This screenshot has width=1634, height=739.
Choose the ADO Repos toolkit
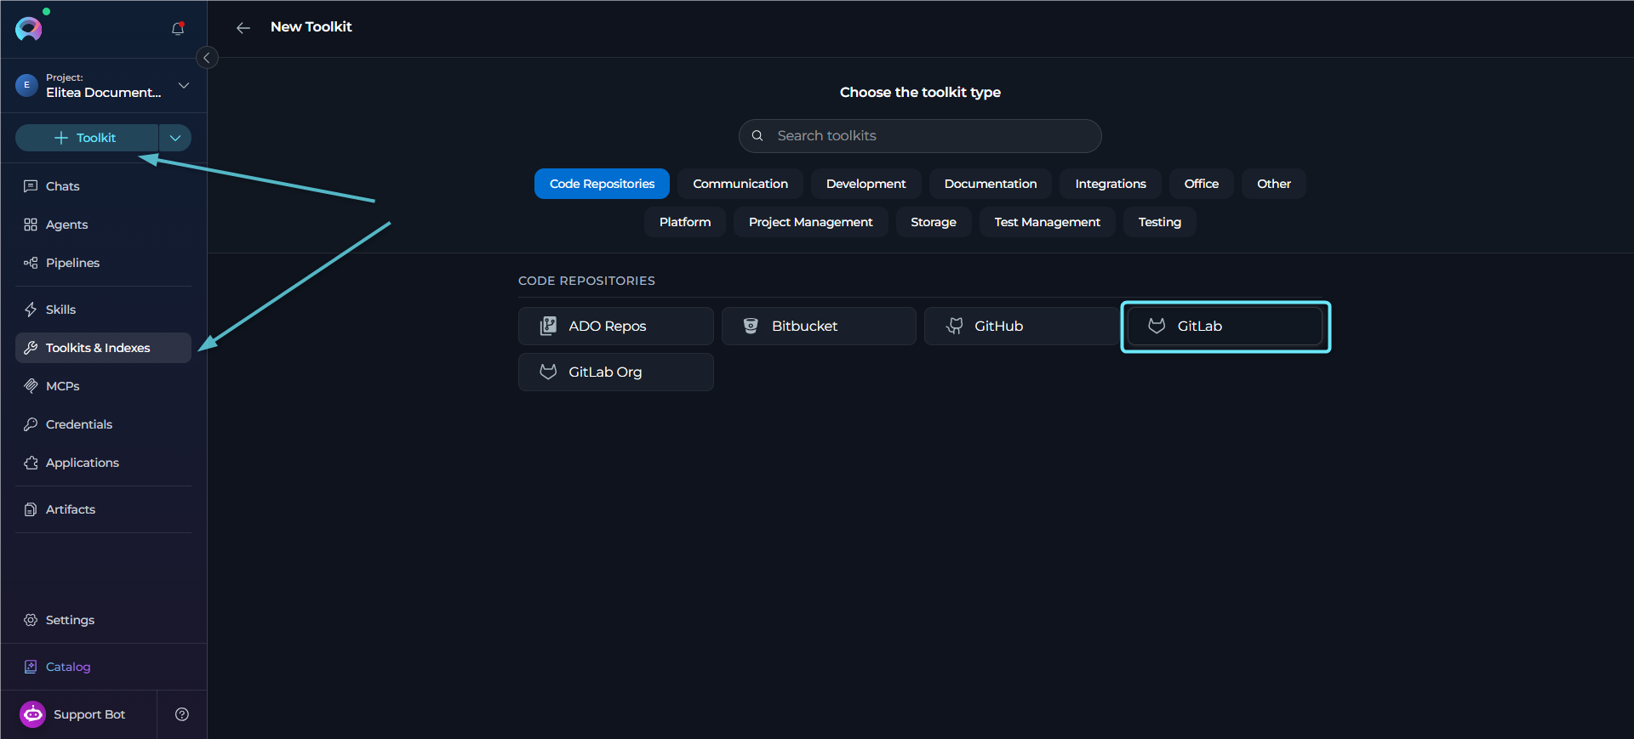616,326
